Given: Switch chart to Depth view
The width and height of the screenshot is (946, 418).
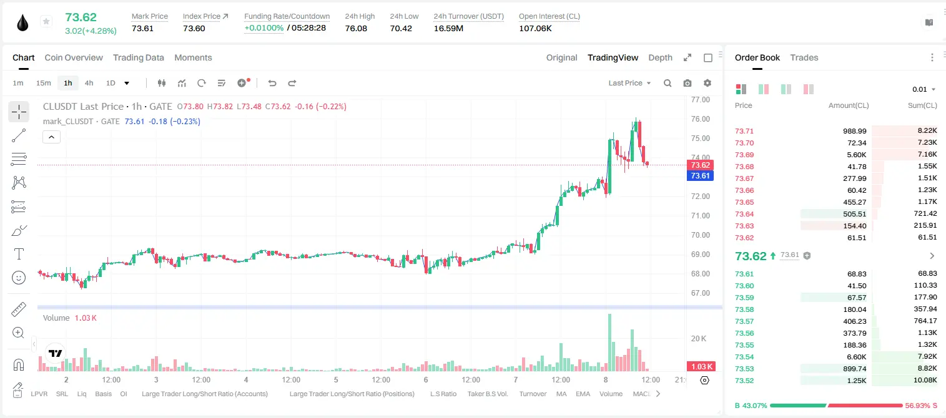Looking at the screenshot, I should pyautogui.click(x=660, y=57).
